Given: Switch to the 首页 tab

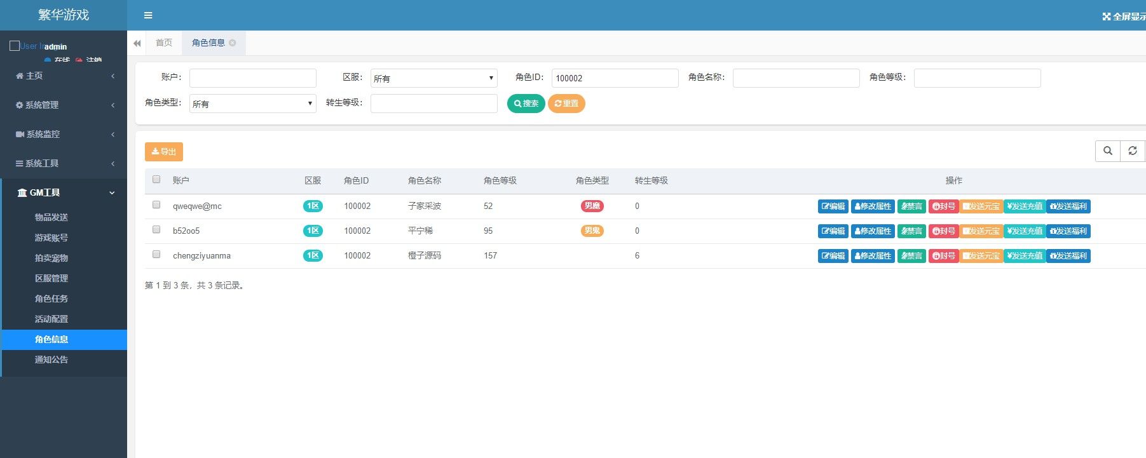Looking at the screenshot, I should pos(164,43).
